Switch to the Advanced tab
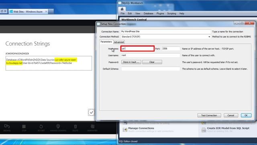 coord(119,42)
